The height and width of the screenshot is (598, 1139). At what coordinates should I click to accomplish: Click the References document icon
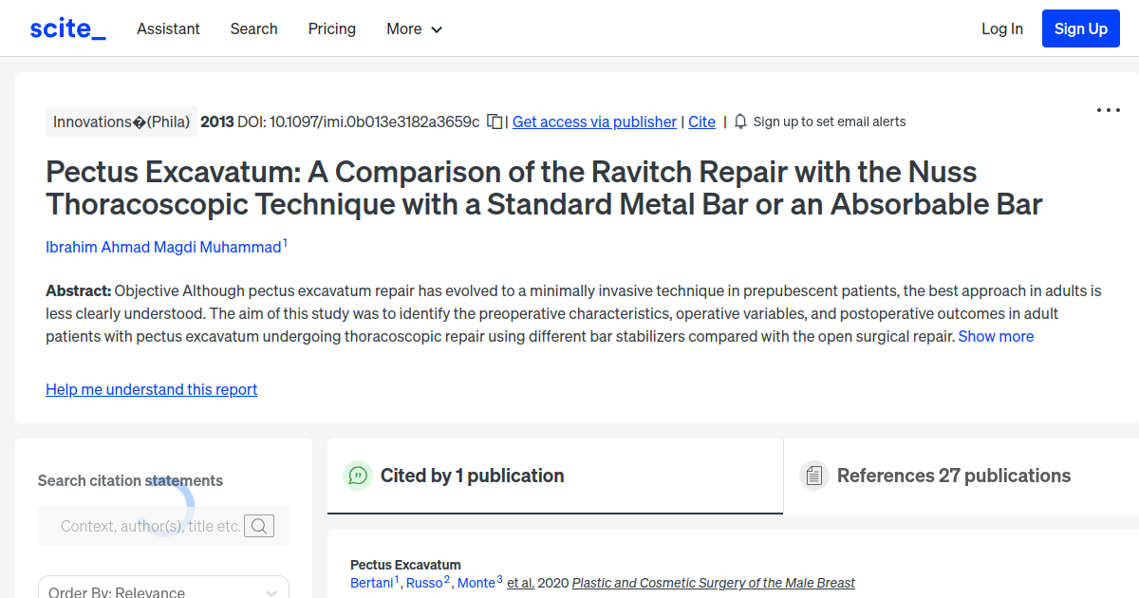tap(813, 476)
